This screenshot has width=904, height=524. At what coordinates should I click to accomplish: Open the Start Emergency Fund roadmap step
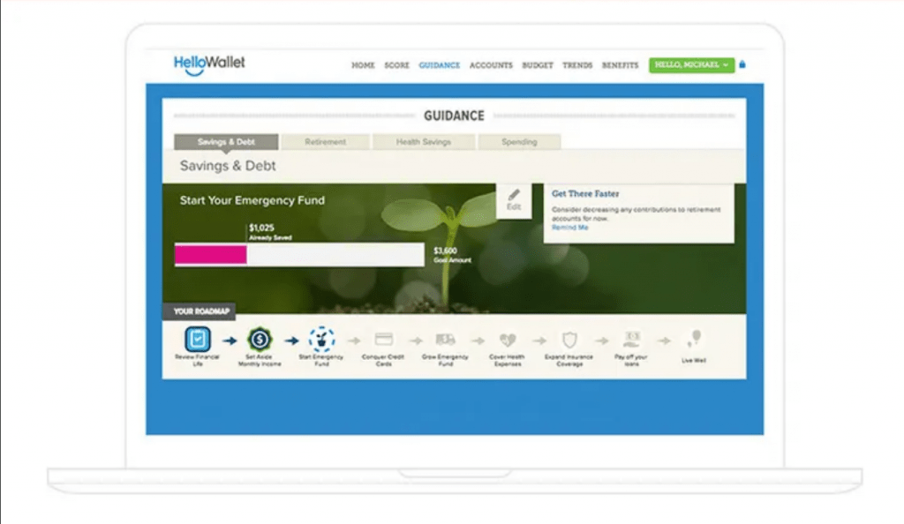point(321,339)
